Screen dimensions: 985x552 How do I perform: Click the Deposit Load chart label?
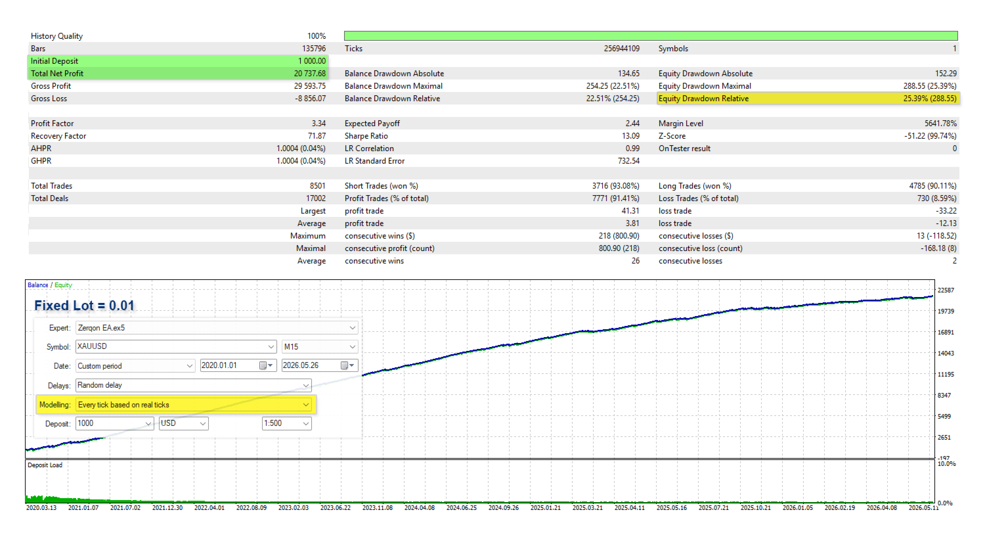(45, 465)
